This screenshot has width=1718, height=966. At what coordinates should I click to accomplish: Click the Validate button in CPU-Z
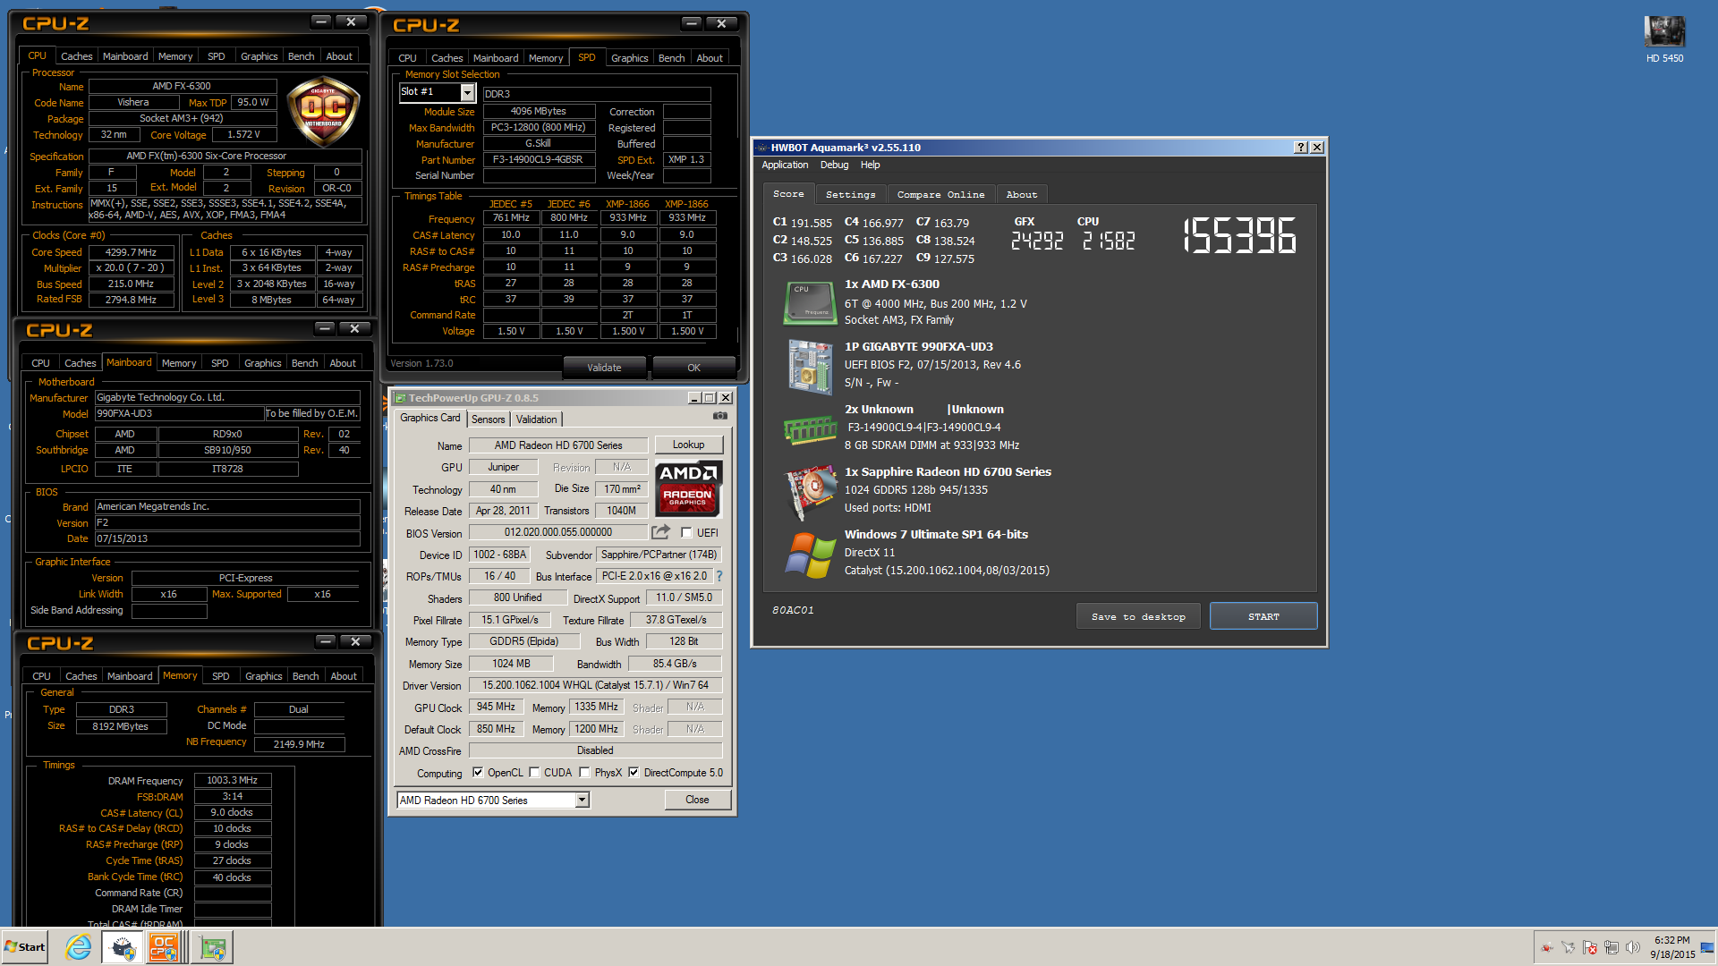coord(604,368)
